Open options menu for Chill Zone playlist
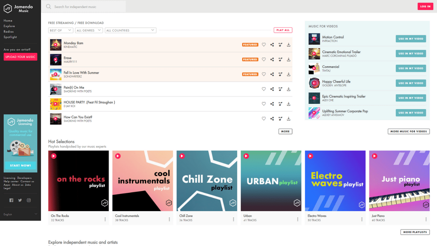This screenshot has width=437, height=246. pyautogui.click(x=233, y=219)
